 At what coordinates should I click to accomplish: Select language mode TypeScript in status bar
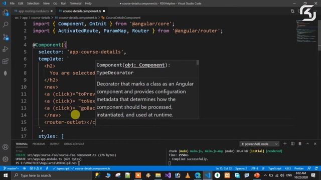(x=274, y=168)
